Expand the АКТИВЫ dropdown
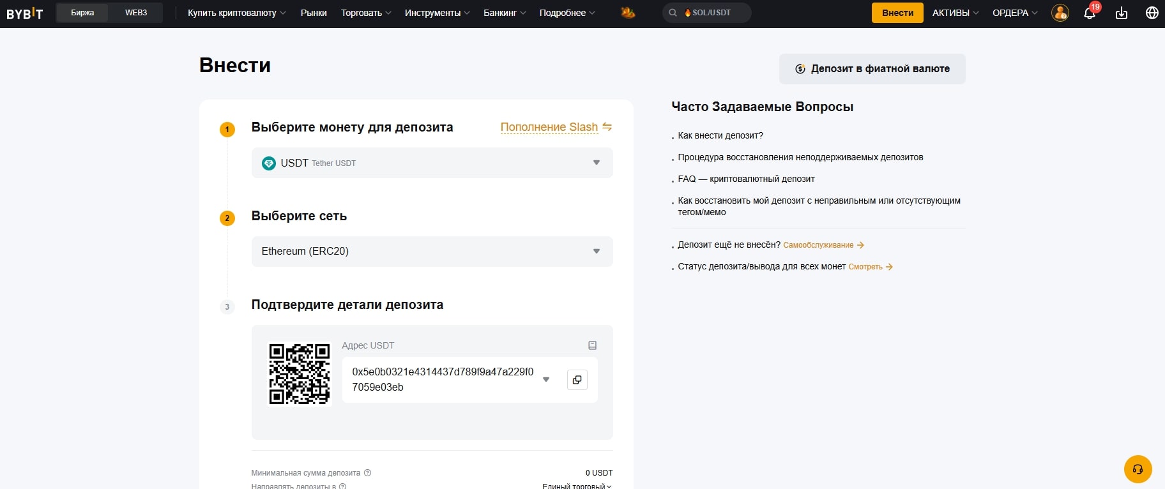 [x=955, y=13]
